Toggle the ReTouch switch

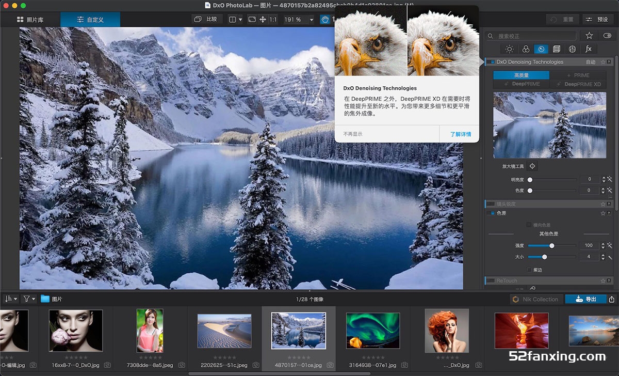tap(492, 281)
